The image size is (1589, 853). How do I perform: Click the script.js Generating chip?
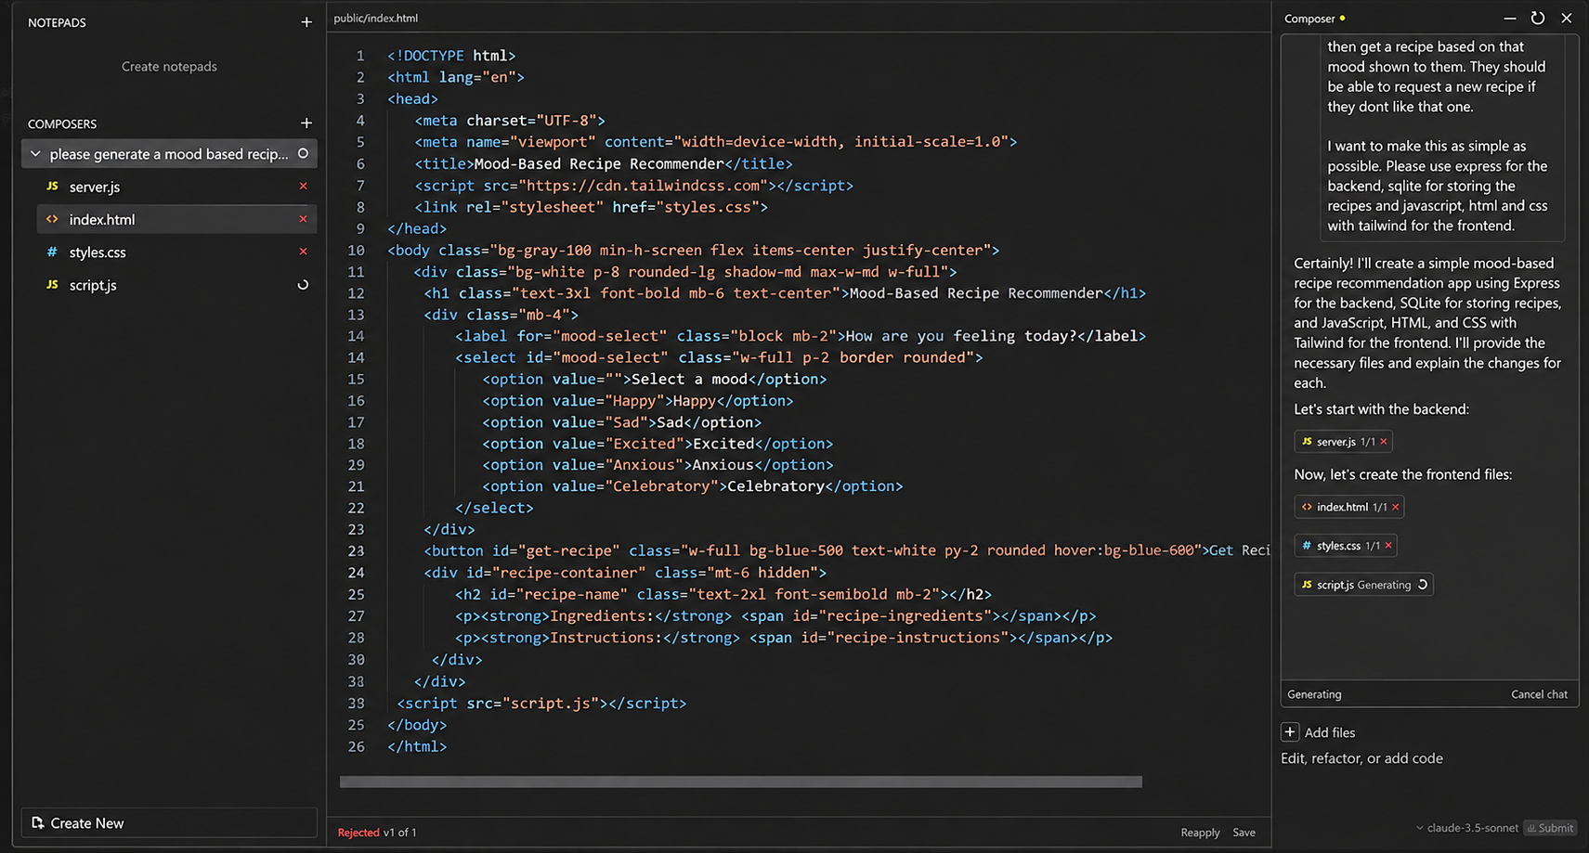(x=1363, y=585)
